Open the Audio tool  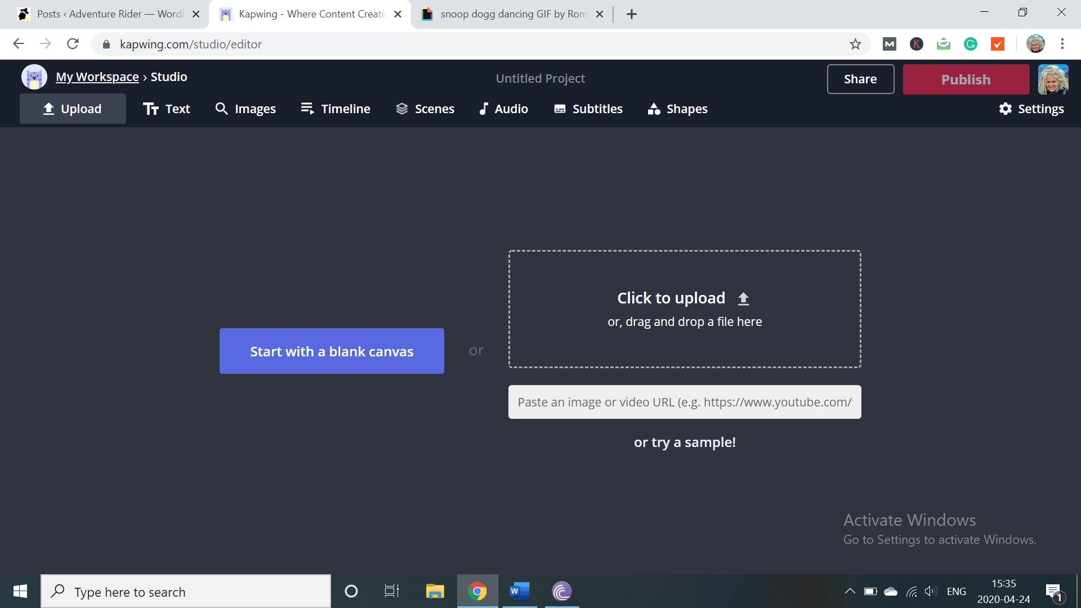tap(503, 109)
